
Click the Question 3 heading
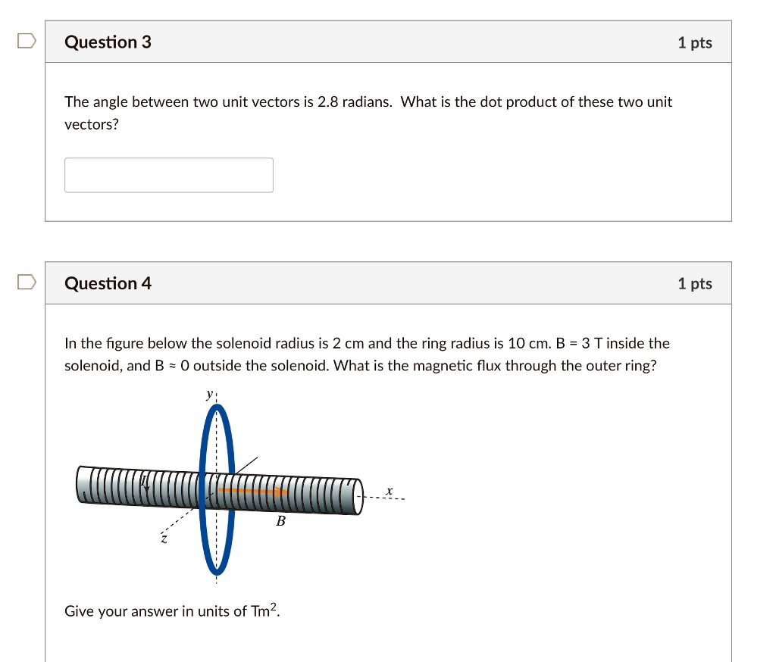tap(108, 42)
